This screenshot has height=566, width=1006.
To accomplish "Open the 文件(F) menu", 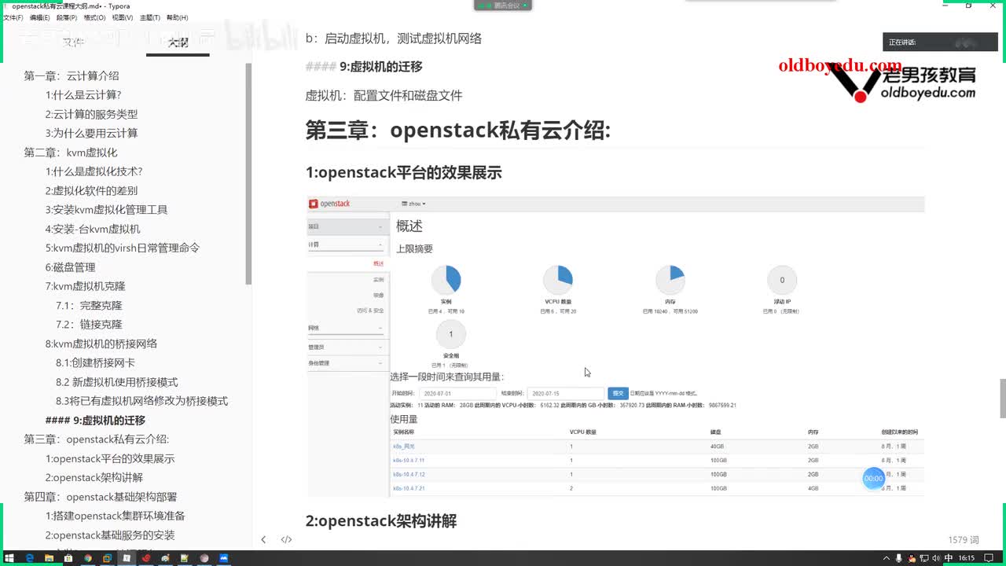I will (x=13, y=17).
